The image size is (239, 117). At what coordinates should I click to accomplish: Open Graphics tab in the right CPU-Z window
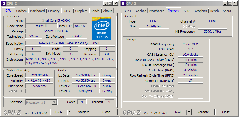click(x=201, y=11)
